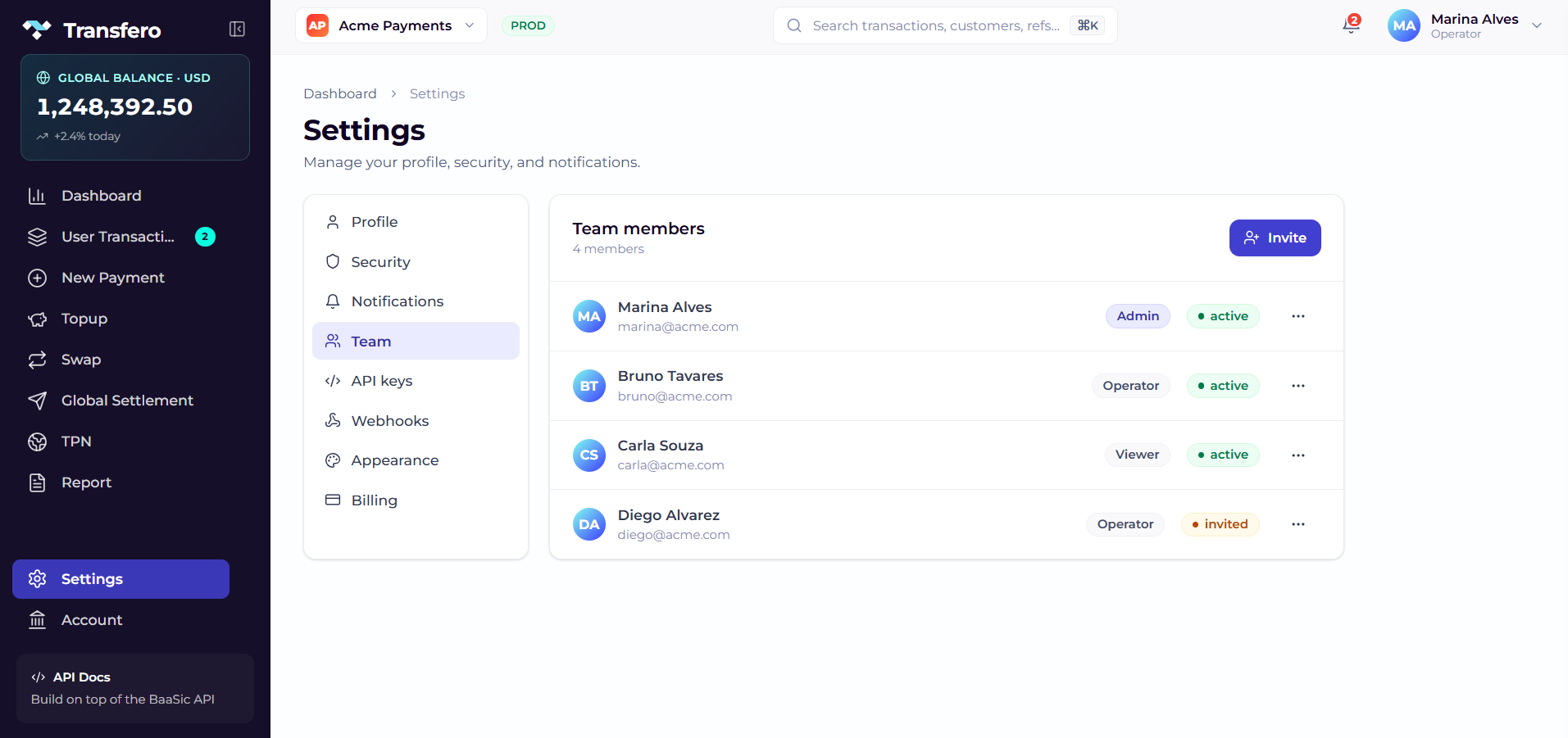The width and height of the screenshot is (1568, 738).
Task: Click the diego@acme.com email
Action: pyautogui.click(x=674, y=535)
